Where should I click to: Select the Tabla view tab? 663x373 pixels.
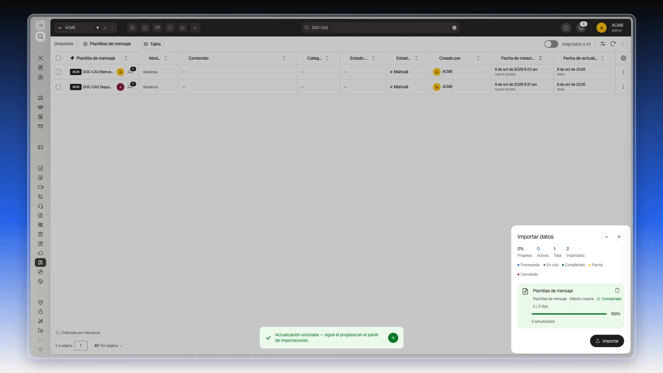(x=152, y=44)
